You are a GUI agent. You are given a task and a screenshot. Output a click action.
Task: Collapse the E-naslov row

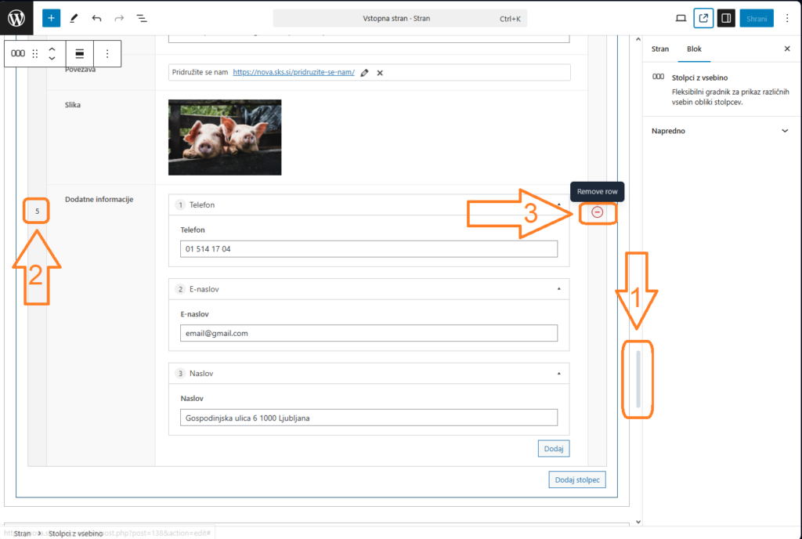tap(558, 289)
